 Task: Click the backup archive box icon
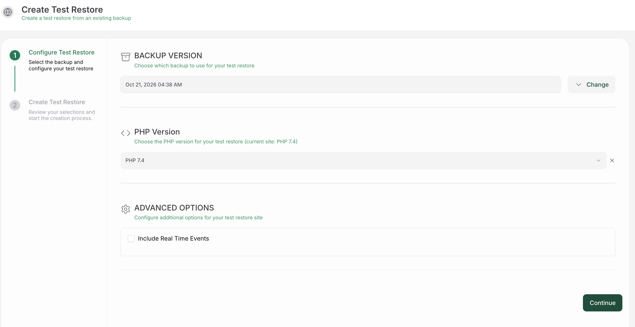126,57
